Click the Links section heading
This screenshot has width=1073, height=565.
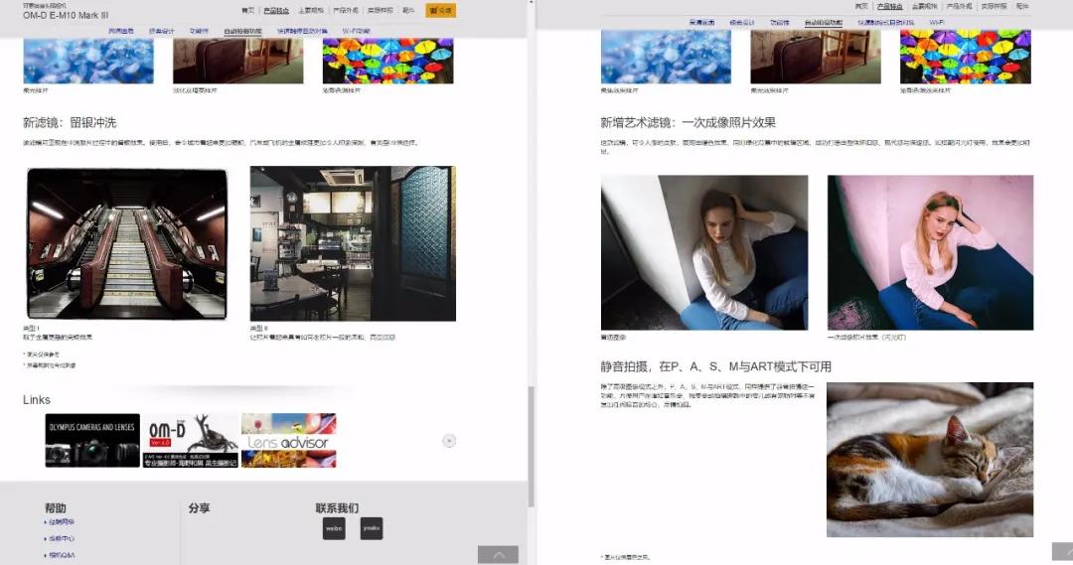tap(37, 399)
